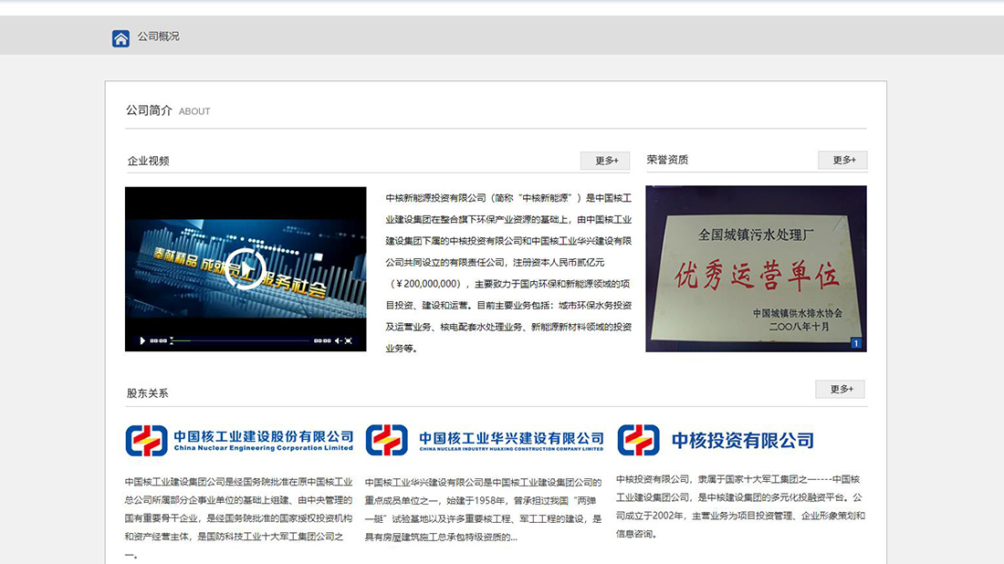Click the 中国核工业建设集团公司 description text
This screenshot has width=1004, height=564.
[239, 517]
